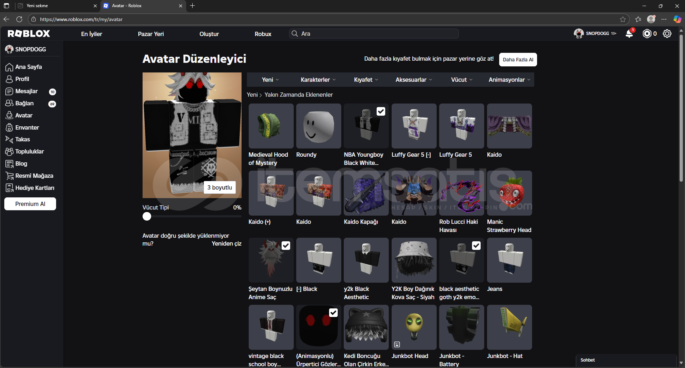The width and height of the screenshot is (685, 368).
Task: Open the notifications bell icon
Action: [629, 34]
